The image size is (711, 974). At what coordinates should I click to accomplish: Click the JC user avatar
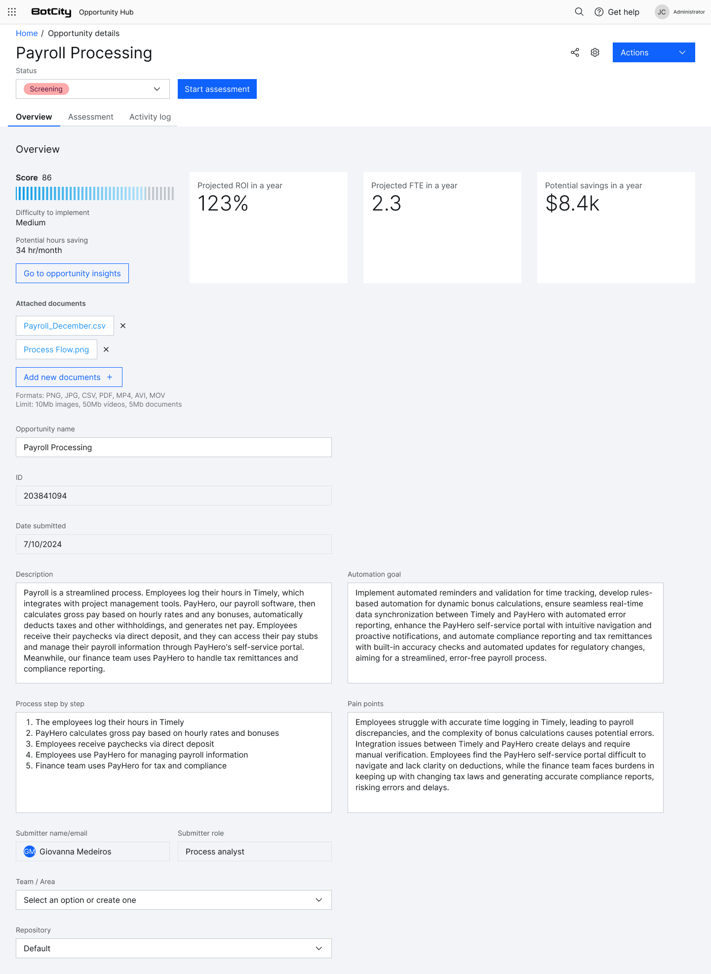click(662, 12)
